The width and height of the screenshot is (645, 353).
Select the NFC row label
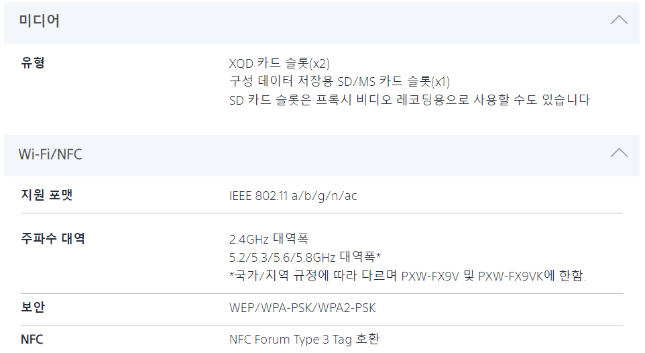click(x=32, y=339)
